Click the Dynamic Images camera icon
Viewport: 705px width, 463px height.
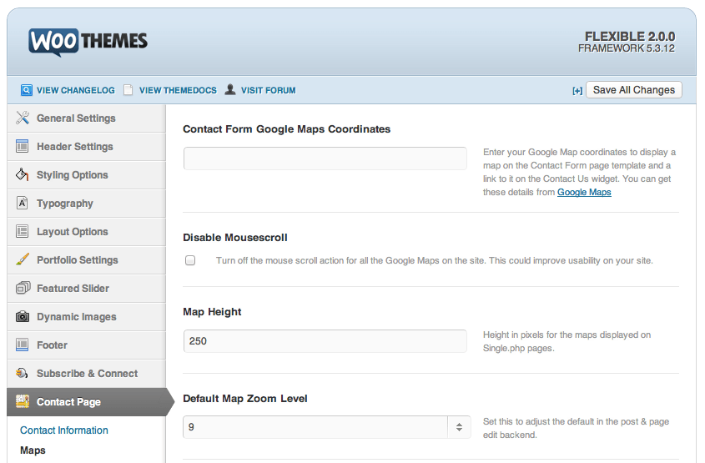click(x=23, y=316)
